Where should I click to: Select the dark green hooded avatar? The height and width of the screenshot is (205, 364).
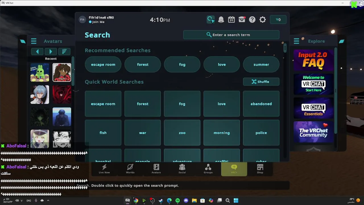coord(40,117)
